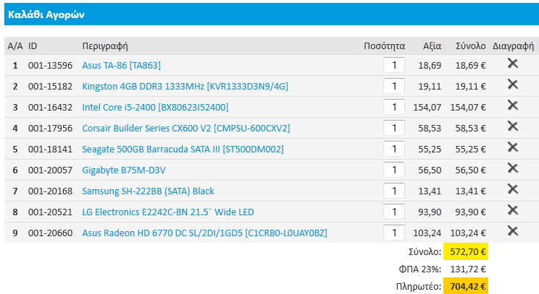
Task: Remove Intel Core i5-2400 item
Action: [512, 105]
